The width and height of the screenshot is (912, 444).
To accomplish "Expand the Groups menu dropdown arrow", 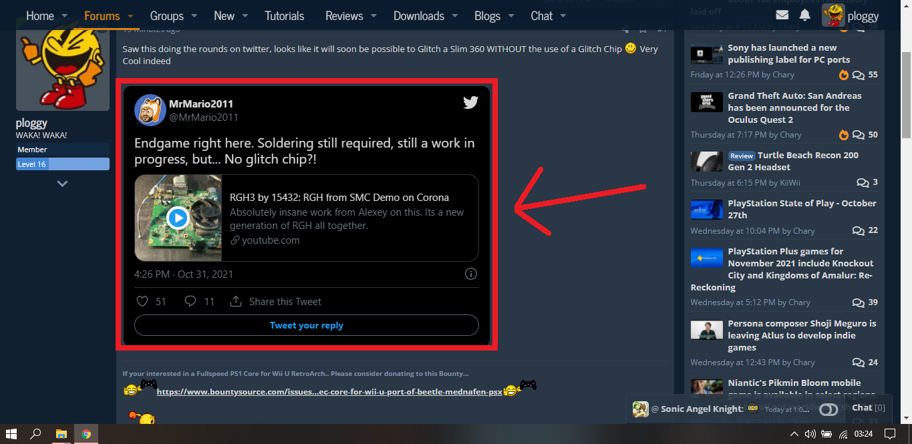I will tap(194, 15).
